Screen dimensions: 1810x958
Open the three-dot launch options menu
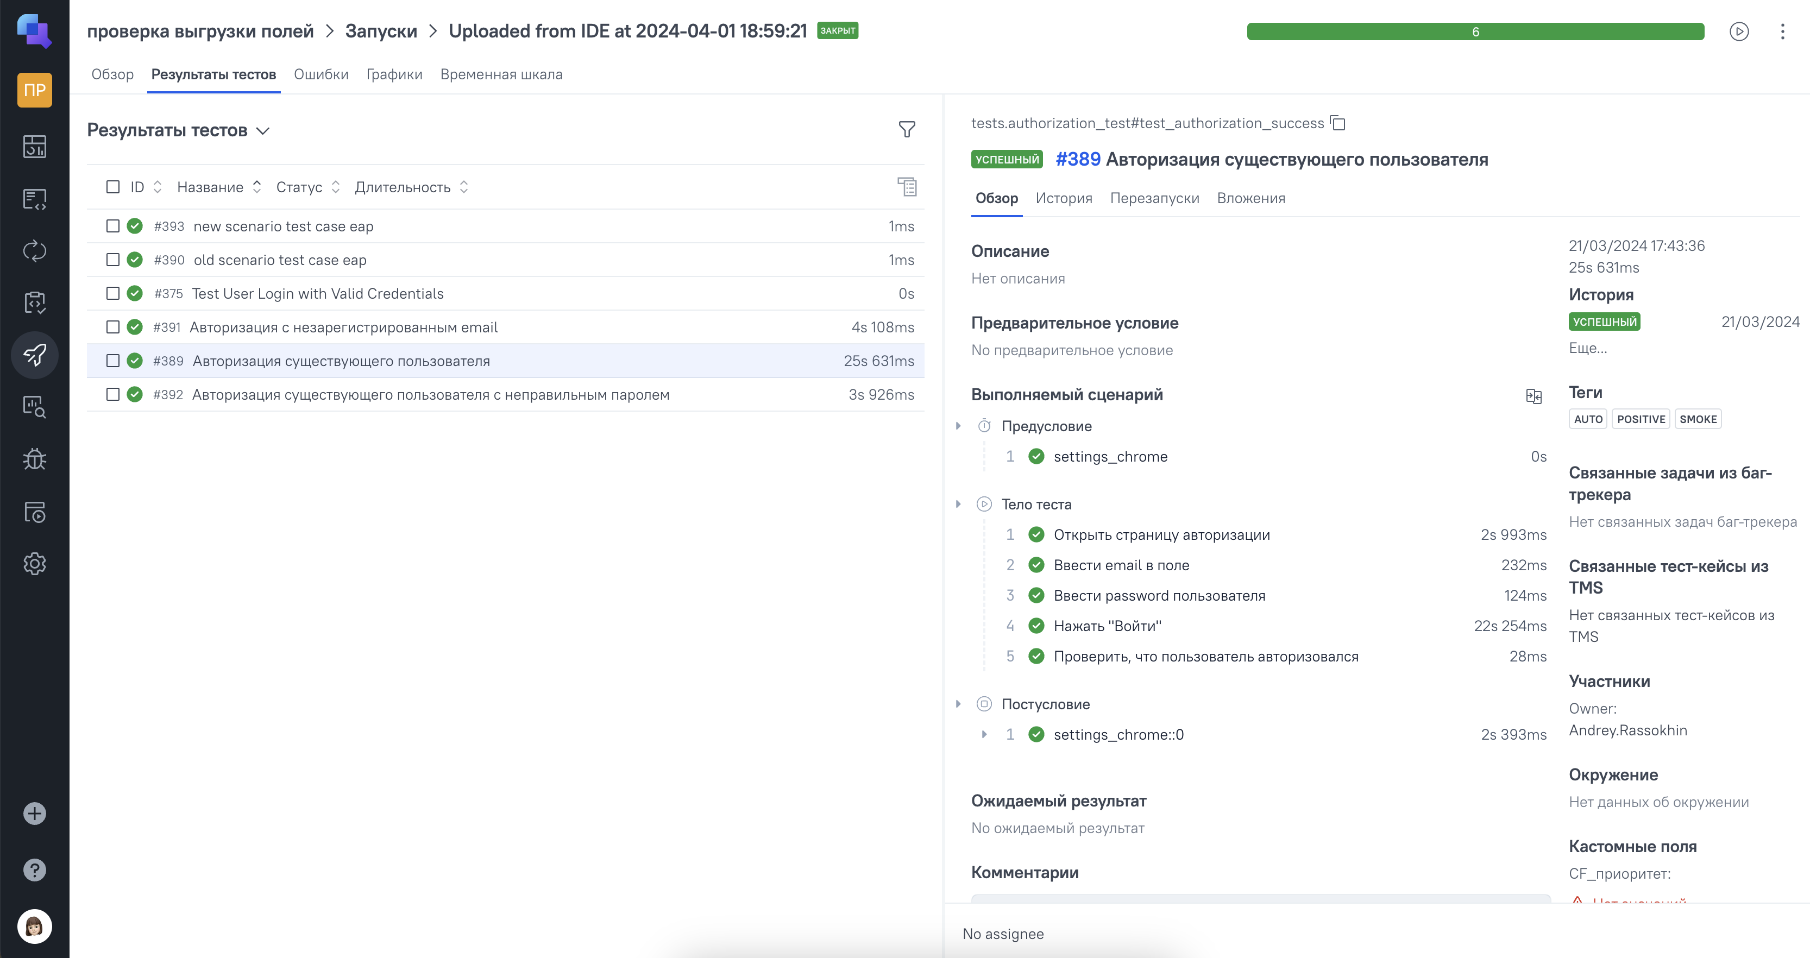point(1782,31)
